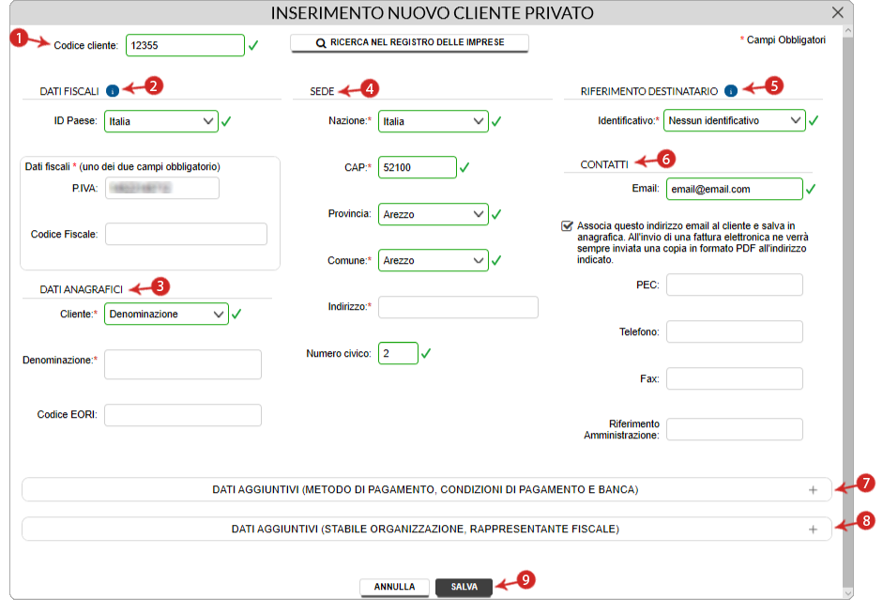
Task: Toggle the associate email to client checkbox
Action: (x=567, y=226)
